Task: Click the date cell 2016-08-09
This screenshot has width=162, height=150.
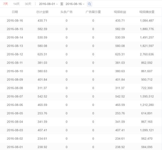Action: pyautogui.click(x=15, y=80)
